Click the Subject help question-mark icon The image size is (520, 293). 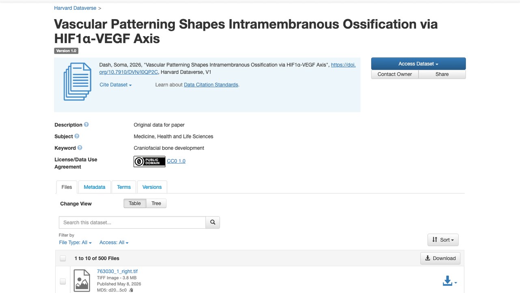coord(77,136)
